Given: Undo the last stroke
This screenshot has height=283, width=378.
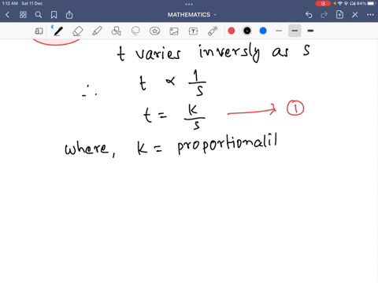Looking at the screenshot, I should pos(309,15).
